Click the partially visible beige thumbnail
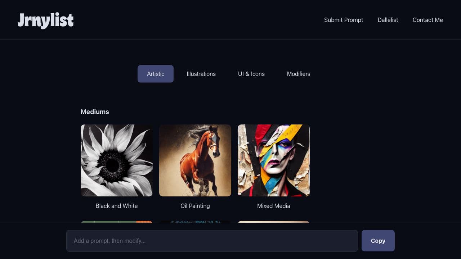 point(274,222)
